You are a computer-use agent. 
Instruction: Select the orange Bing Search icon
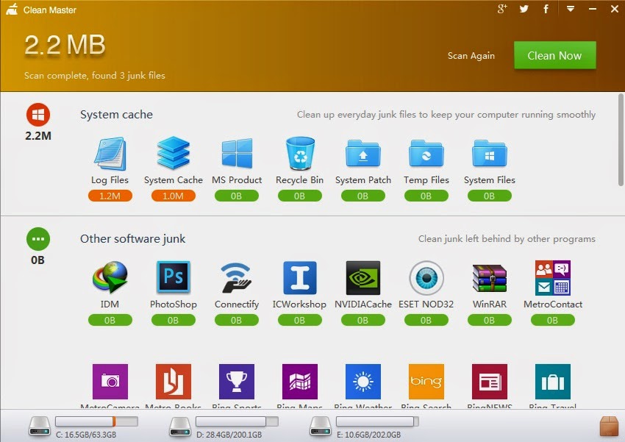426,382
